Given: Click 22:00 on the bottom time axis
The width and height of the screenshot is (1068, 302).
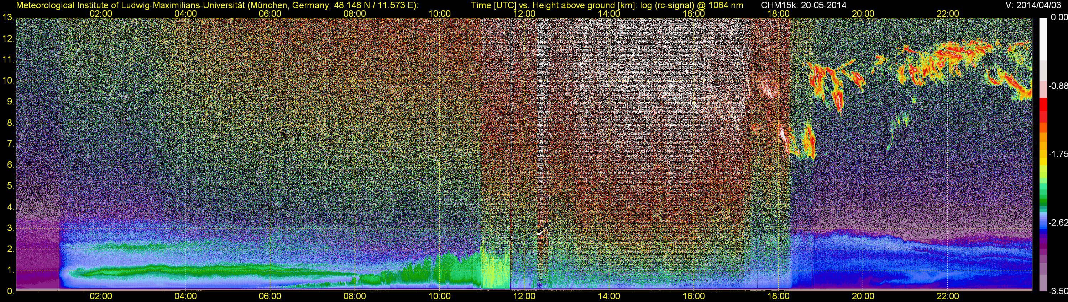Looking at the screenshot, I should [948, 296].
